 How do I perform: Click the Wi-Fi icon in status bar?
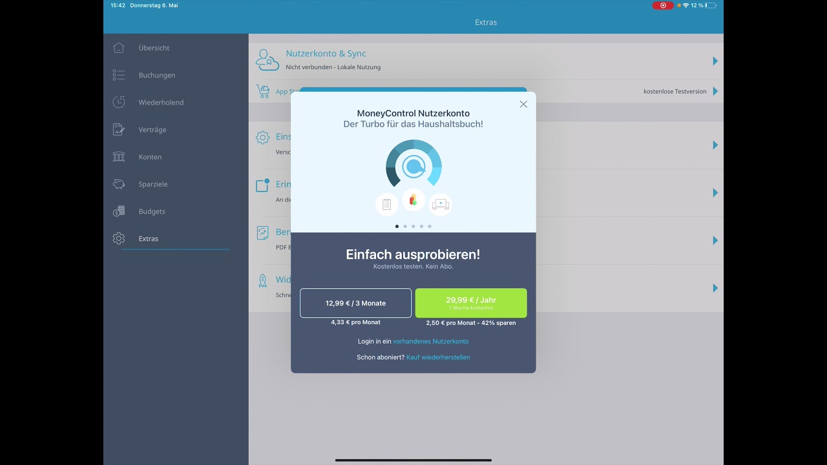pos(686,5)
